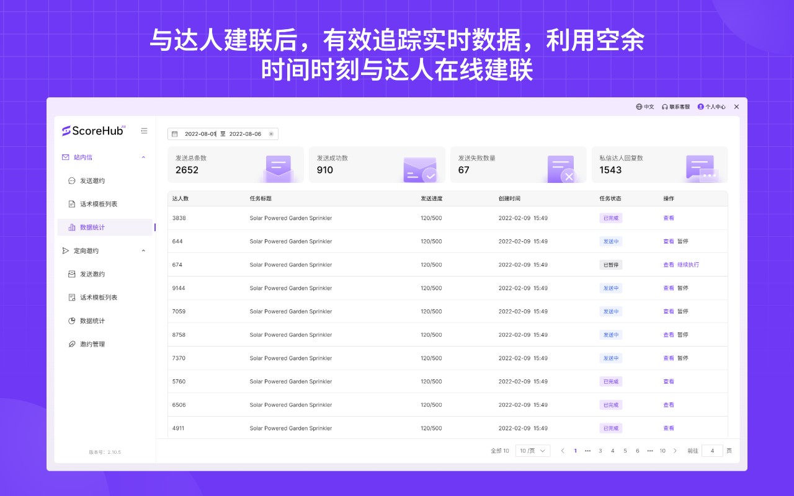
Task: Click the start date 2022-08-01 field
Action: 200,134
